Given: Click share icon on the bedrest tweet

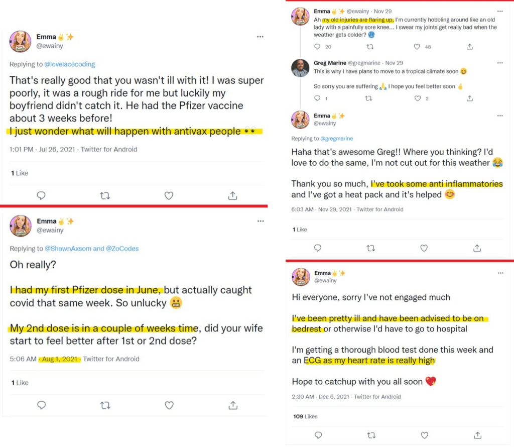Looking at the screenshot, I should pyautogui.click(x=477, y=435).
